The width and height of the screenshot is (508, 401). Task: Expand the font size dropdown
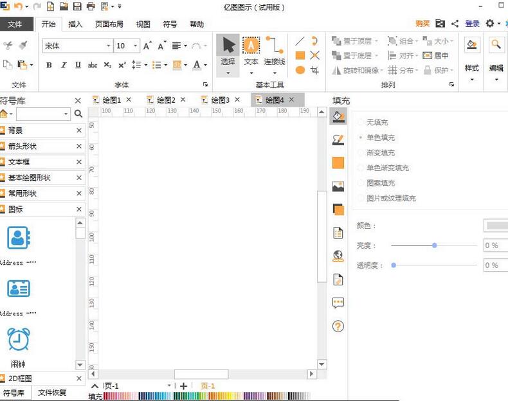[135, 46]
